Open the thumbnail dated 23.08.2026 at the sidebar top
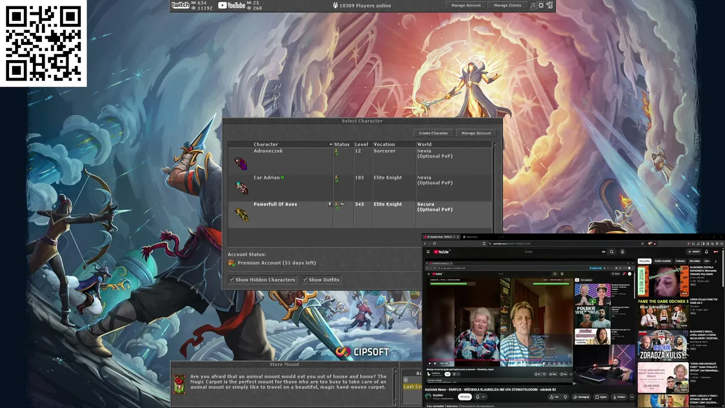The height and width of the screenshot is (408, 725). pos(663,282)
